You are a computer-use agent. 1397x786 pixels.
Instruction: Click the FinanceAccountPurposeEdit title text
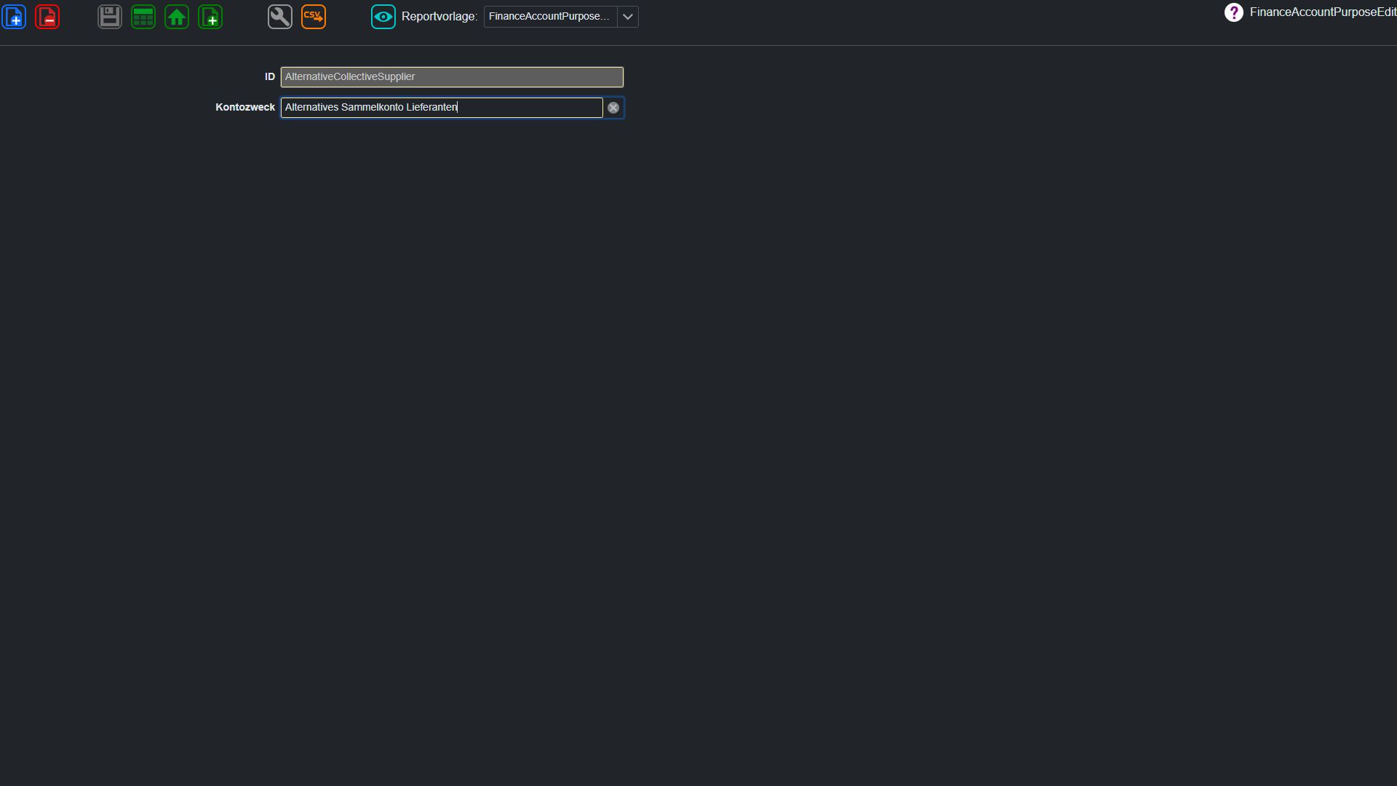[x=1323, y=12]
